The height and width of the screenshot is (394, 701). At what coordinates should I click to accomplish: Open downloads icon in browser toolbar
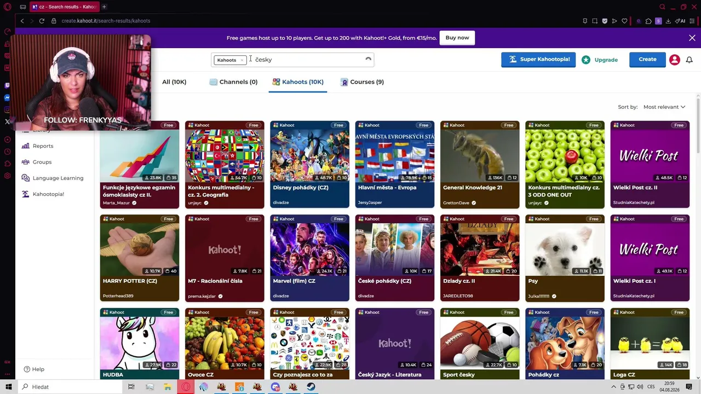coord(668,21)
